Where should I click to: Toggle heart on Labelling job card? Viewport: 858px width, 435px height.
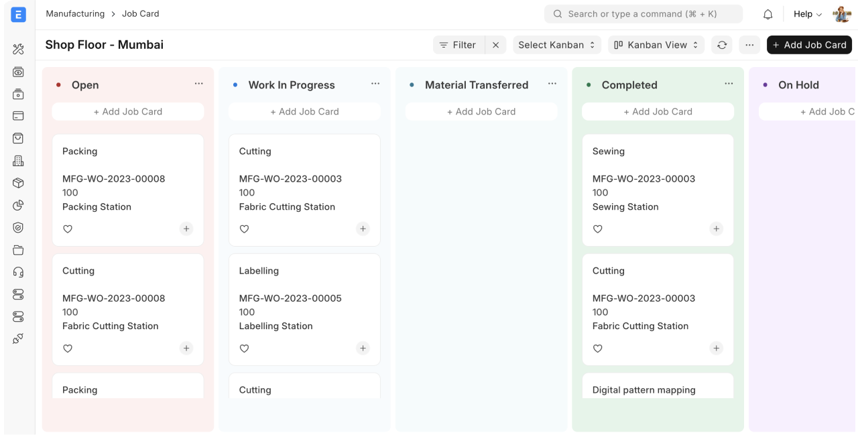pos(245,349)
